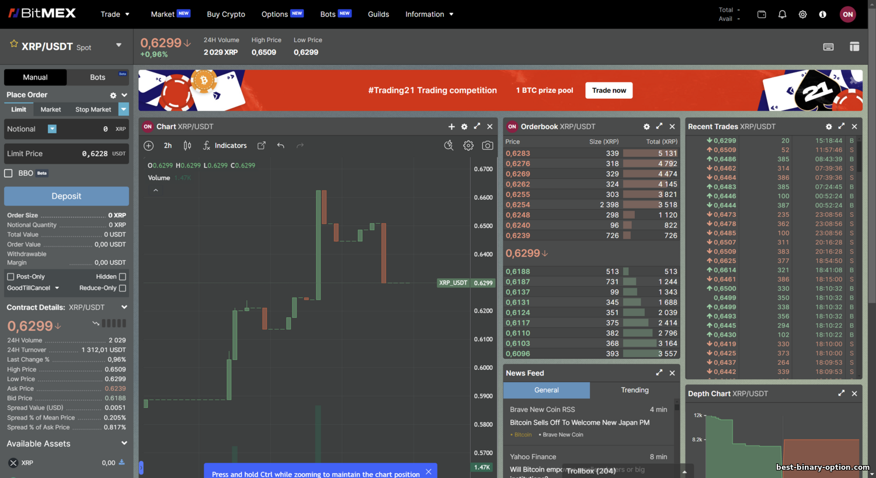Viewport: 876px width, 478px height.
Task: Open the keyboard shortcuts icon
Action: point(828,47)
